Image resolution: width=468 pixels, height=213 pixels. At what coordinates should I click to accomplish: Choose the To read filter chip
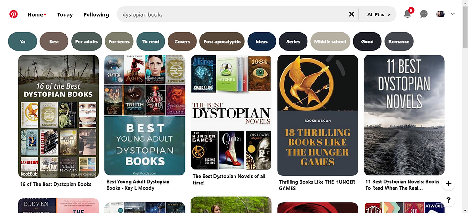pyautogui.click(x=151, y=41)
